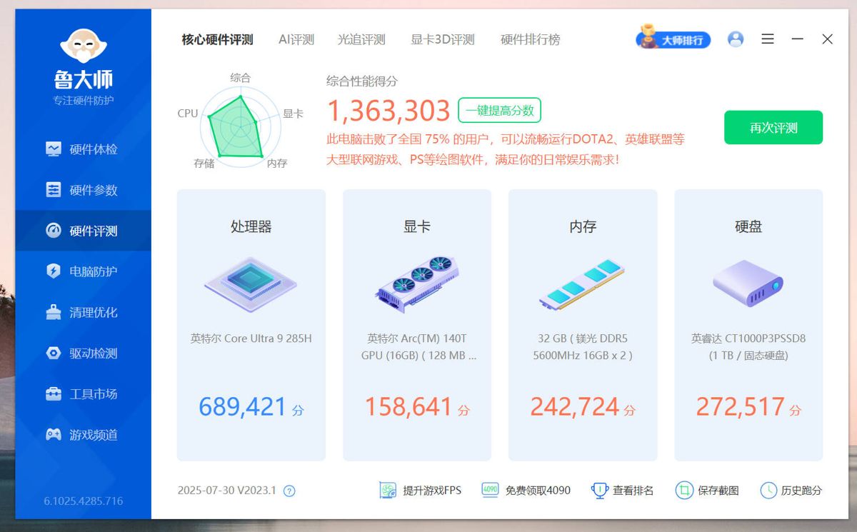Click the 提升游戏FPS link
This screenshot has width=857, height=532.
point(432,491)
